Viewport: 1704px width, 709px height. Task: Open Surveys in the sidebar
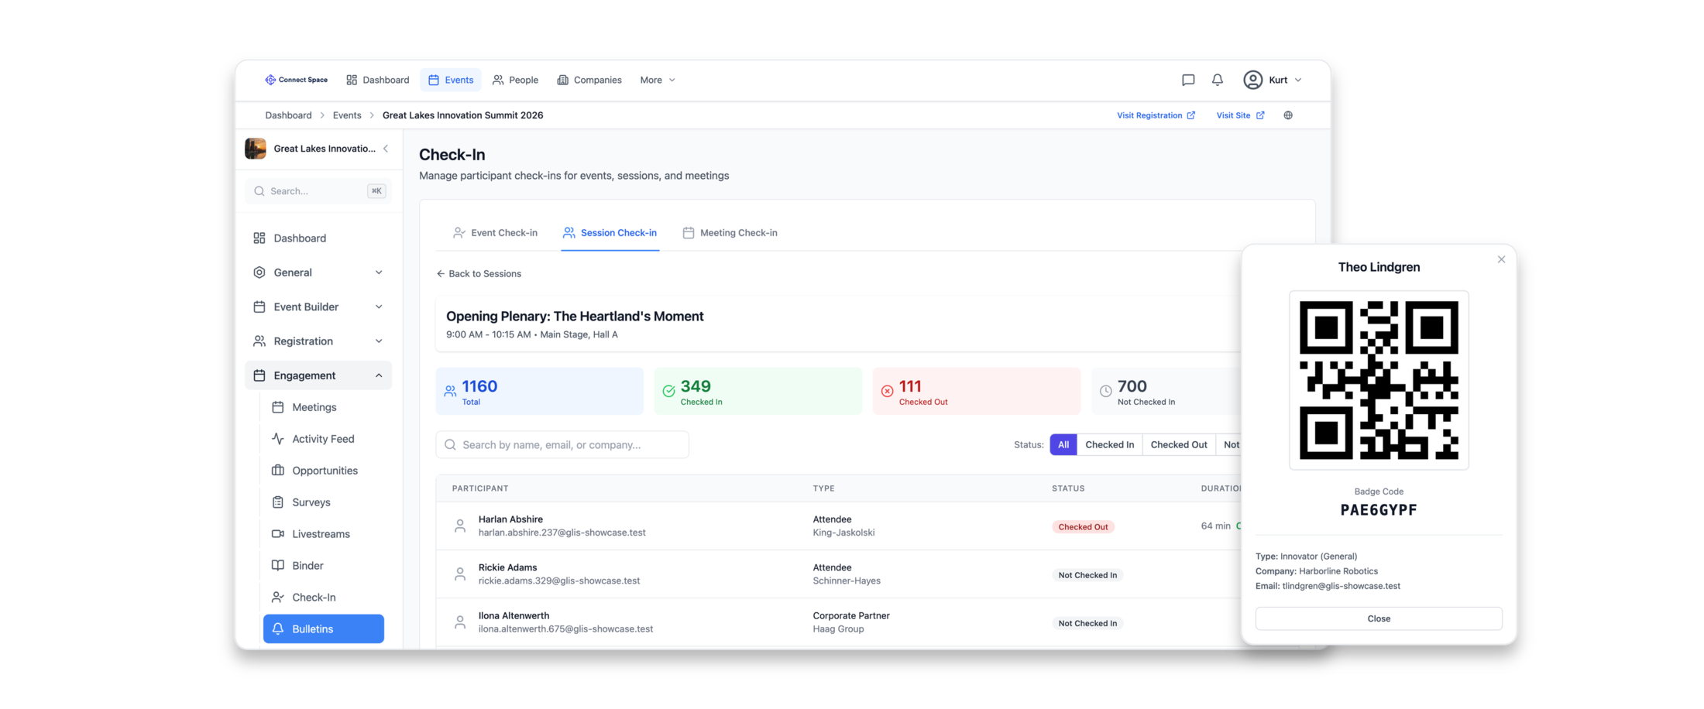pyautogui.click(x=324, y=502)
